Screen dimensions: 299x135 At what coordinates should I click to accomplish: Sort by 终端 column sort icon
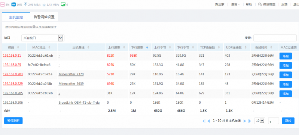18,47
